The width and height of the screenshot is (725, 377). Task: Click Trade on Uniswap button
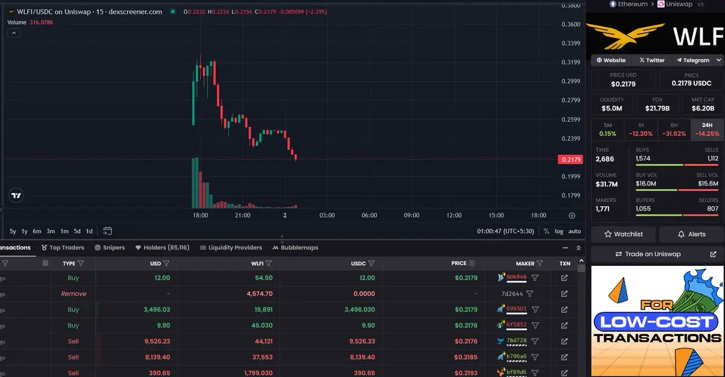pos(648,254)
